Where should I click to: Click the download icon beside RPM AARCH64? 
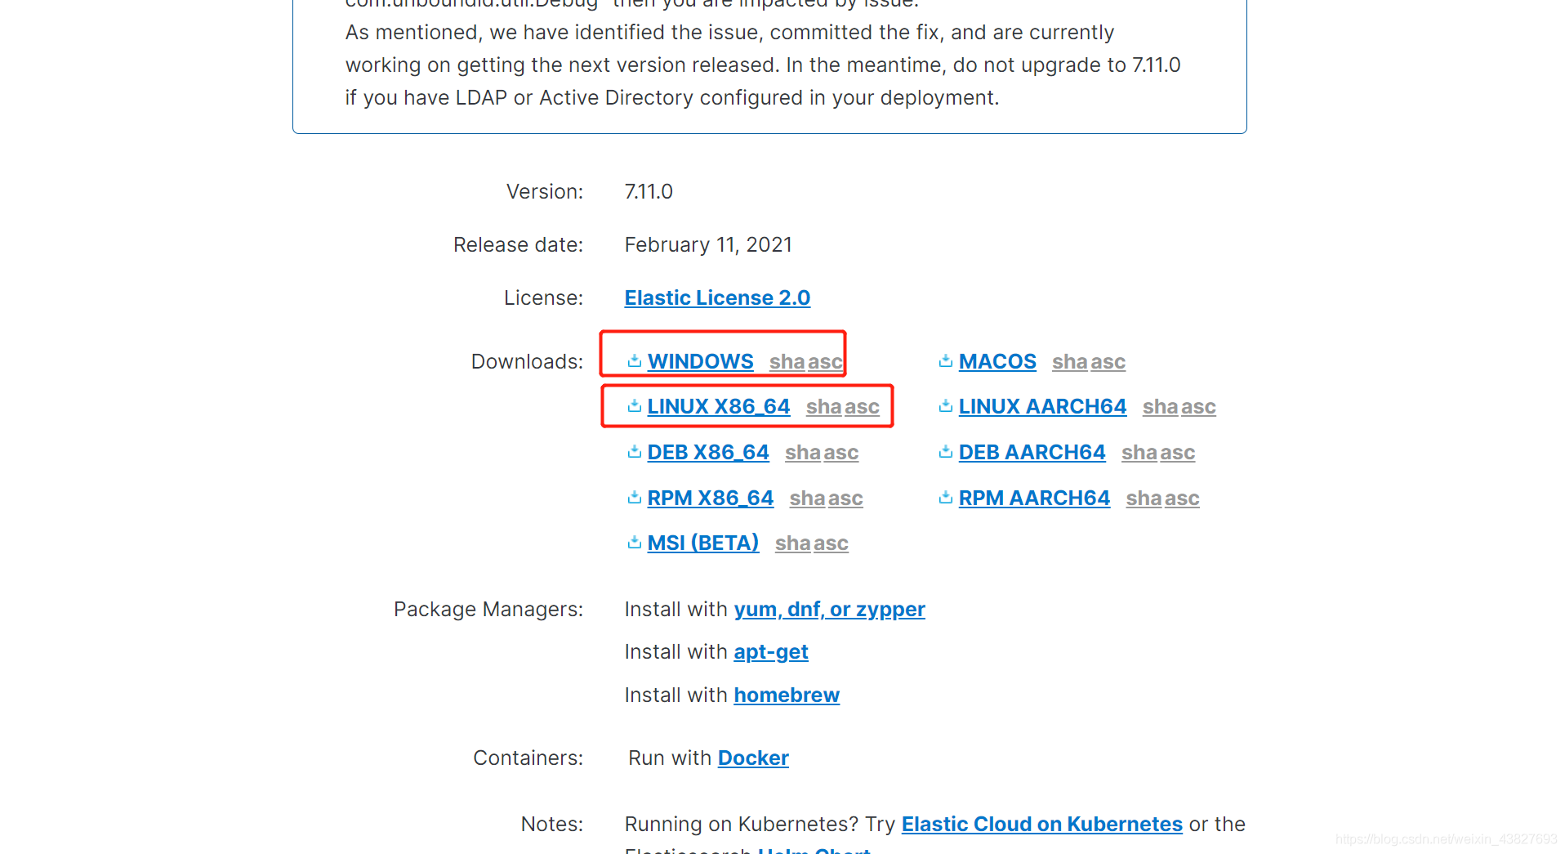946,497
